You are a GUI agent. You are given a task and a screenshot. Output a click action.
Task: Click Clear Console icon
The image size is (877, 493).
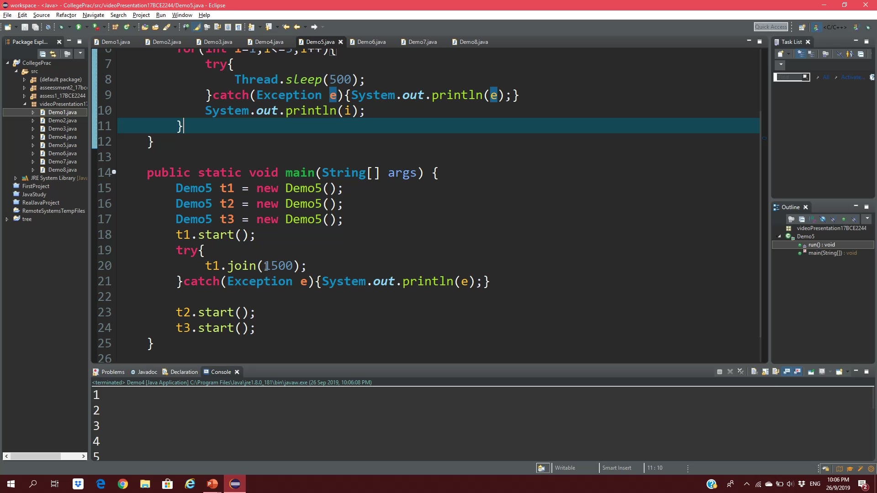754,372
